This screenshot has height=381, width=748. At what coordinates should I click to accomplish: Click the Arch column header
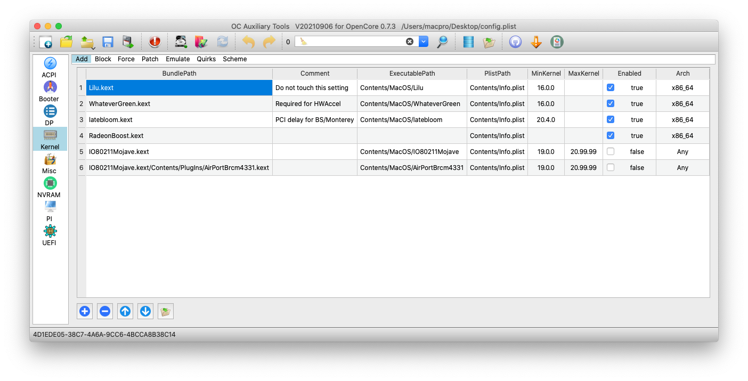[x=683, y=74]
